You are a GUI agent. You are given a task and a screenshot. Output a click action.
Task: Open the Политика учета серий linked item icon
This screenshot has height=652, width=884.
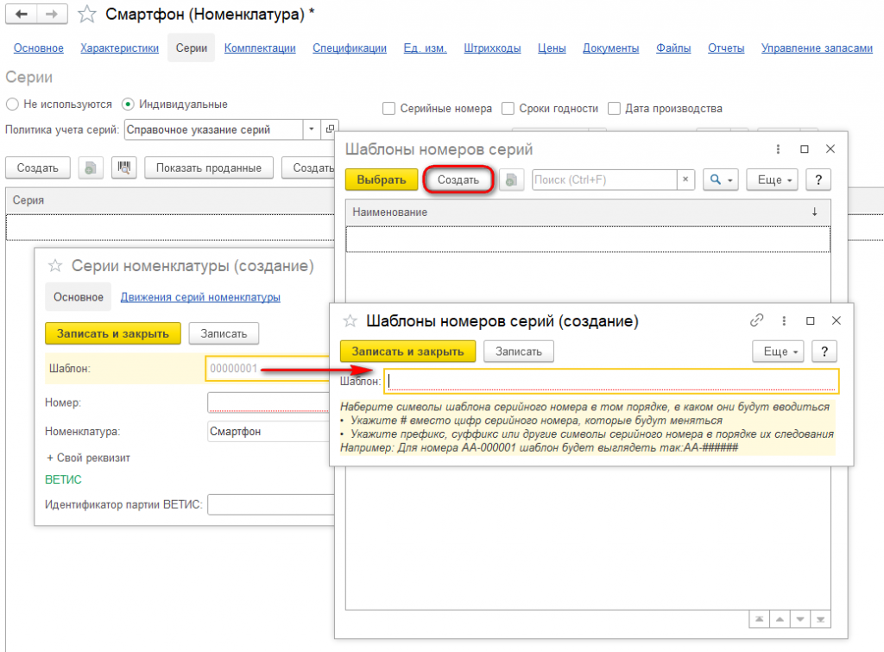pyautogui.click(x=330, y=130)
